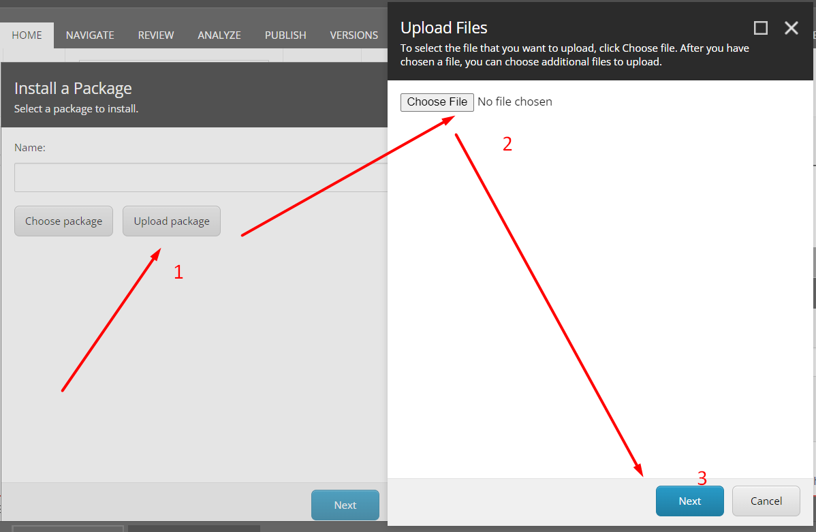Click the 'Upload Files' dialog title

[444, 28]
